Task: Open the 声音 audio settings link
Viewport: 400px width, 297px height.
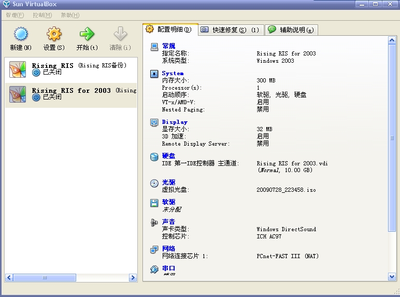Action: pyautogui.click(x=168, y=221)
